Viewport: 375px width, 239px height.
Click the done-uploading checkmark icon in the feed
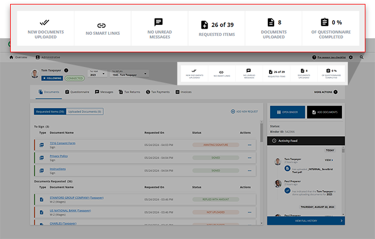tap(288, 191)
